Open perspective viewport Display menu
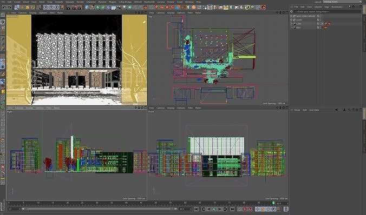The height and width of the screenshot is (215, 366). (32, 12)
